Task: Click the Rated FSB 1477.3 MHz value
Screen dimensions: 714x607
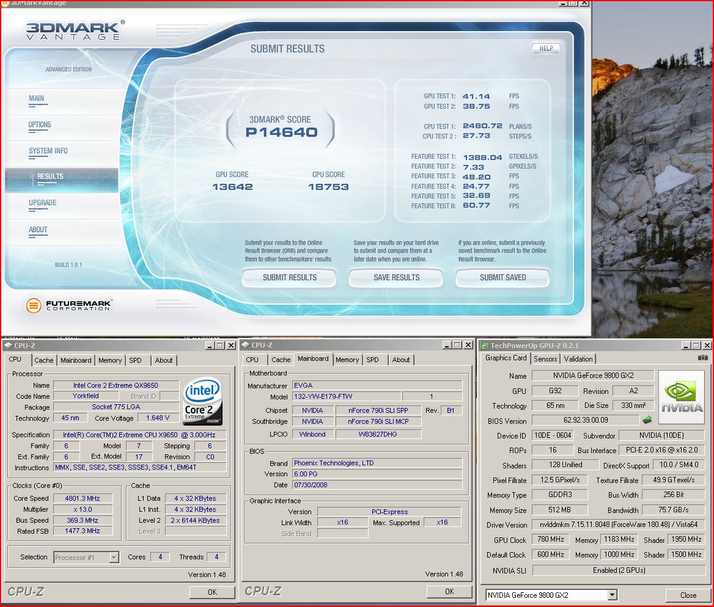Action: point(83,531)
